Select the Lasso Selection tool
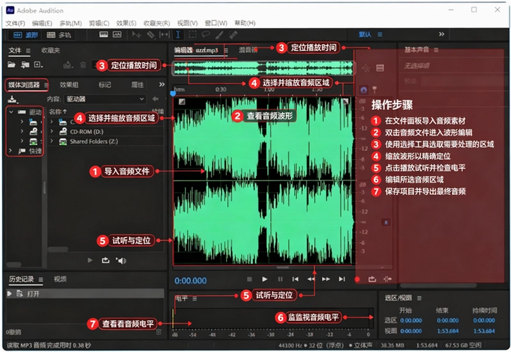Viewport: 511px width, 352px height. click(206, 34)
